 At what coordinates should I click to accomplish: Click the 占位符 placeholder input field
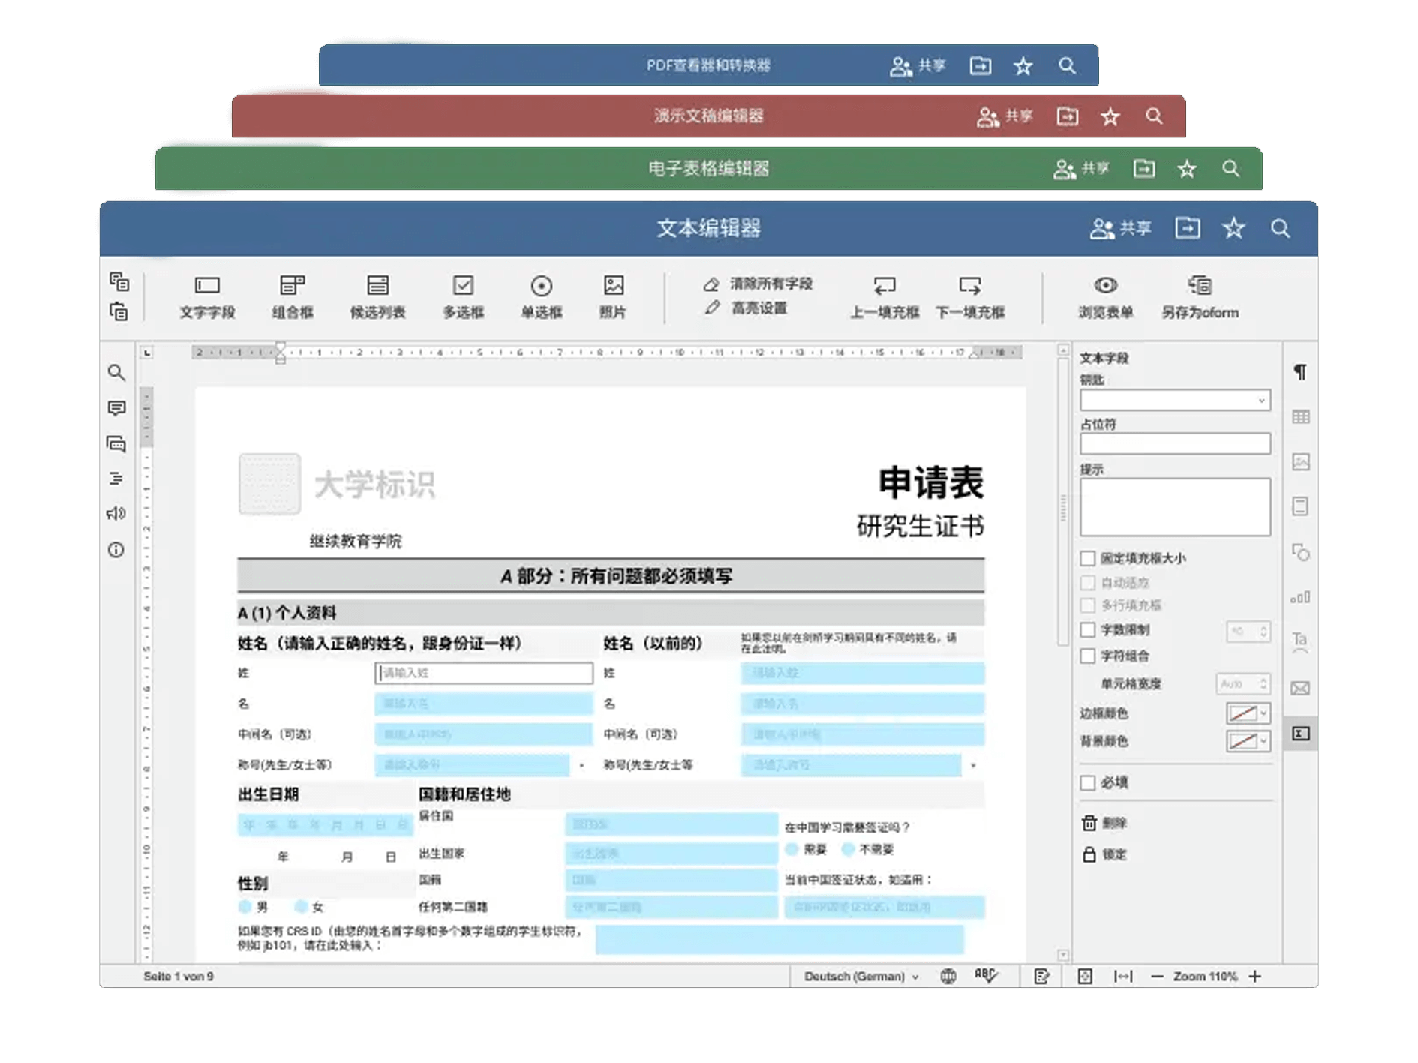pyautogui.click(x=1175, y=444)
